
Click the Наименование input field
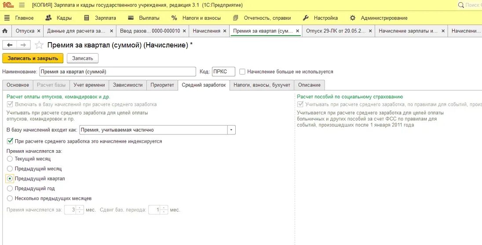coord(117,72)
